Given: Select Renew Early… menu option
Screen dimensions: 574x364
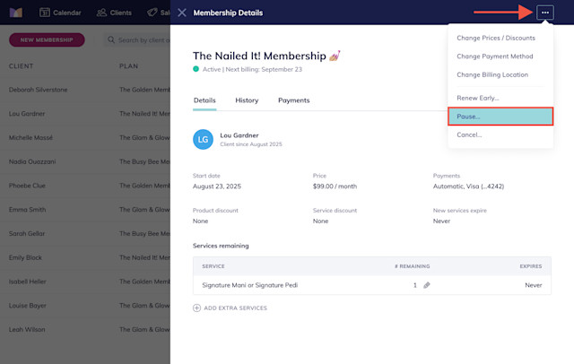Looking at the screenshot, I should click(478, 98).
